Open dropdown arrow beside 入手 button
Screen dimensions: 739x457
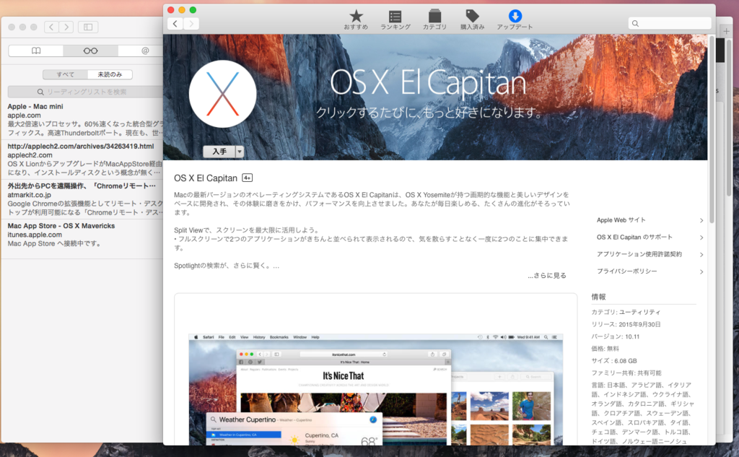(240, 152)
